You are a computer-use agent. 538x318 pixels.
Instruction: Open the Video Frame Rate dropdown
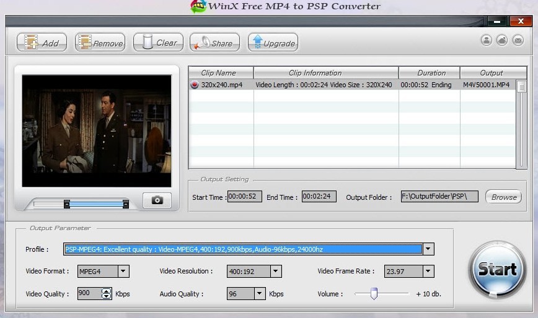428,272
